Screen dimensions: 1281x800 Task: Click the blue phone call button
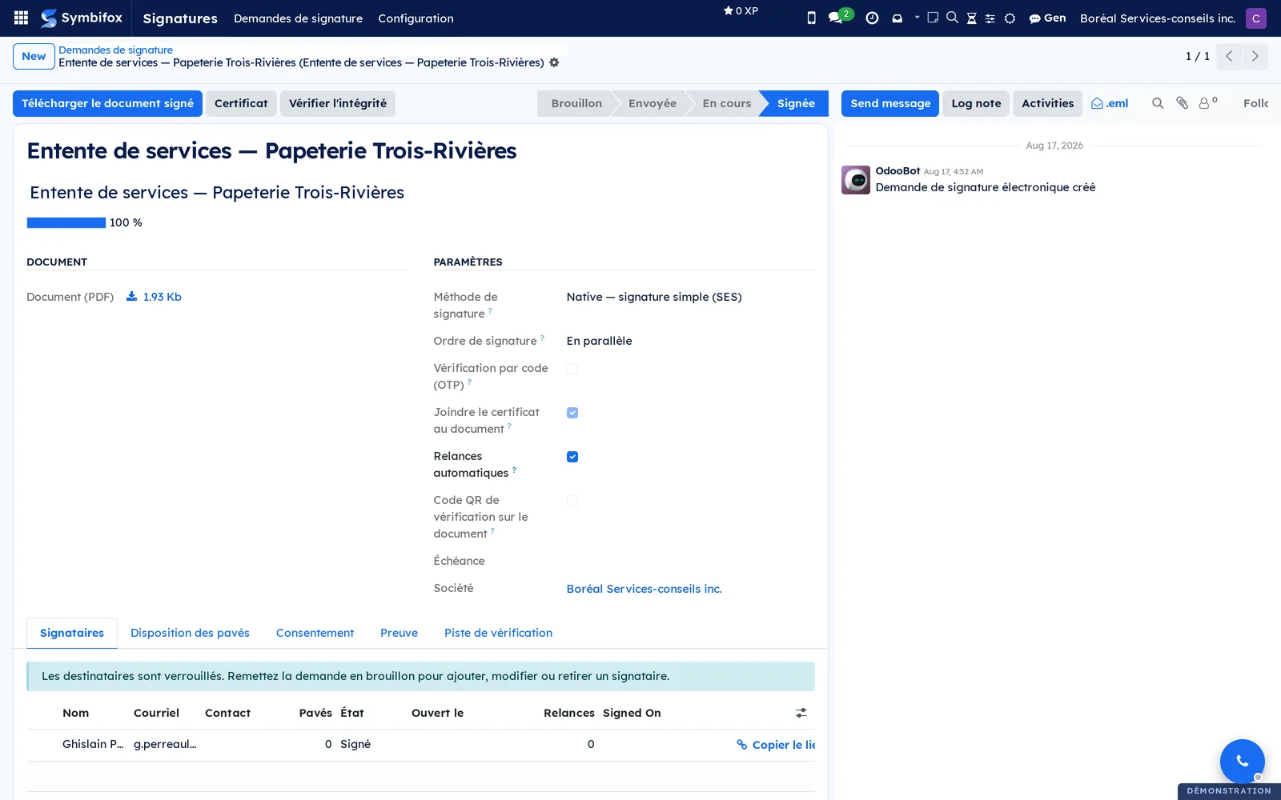1242,761
